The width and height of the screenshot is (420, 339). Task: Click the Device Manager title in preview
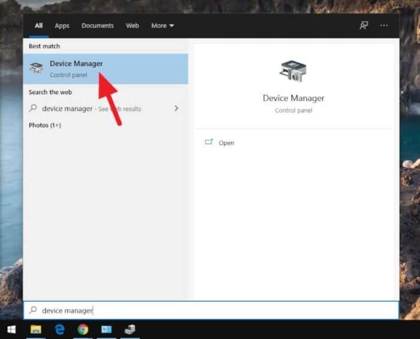[293, 98]
